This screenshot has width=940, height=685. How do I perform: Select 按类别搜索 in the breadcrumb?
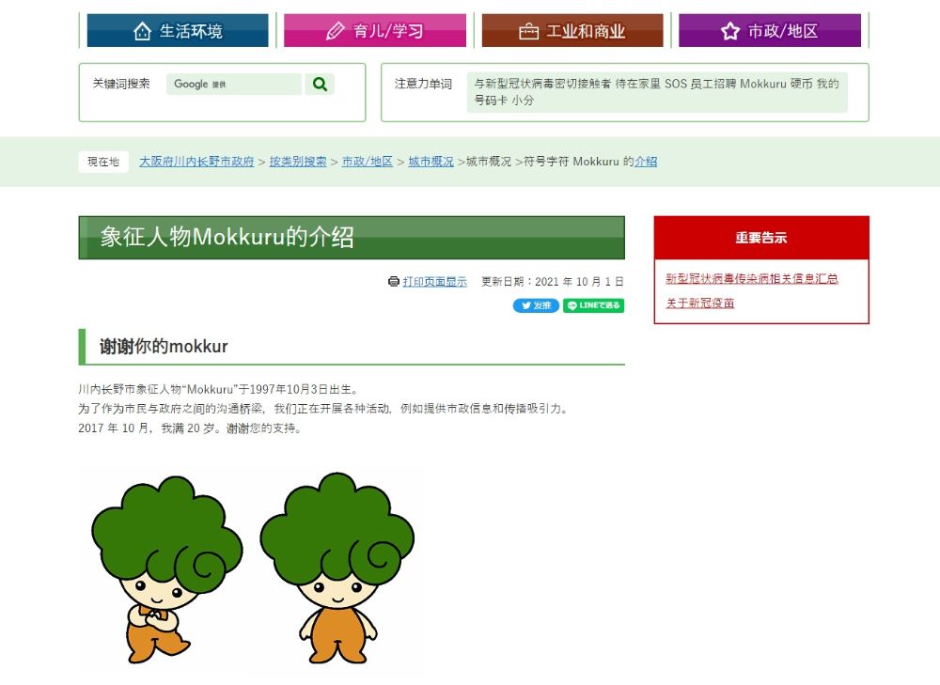point(298,162)
